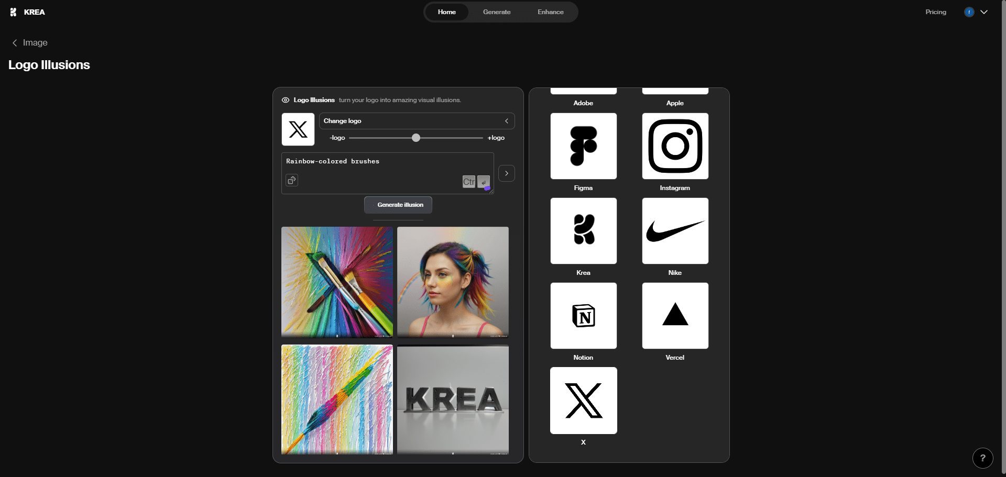
Task: Click the Adobe label
Action: 583,103
